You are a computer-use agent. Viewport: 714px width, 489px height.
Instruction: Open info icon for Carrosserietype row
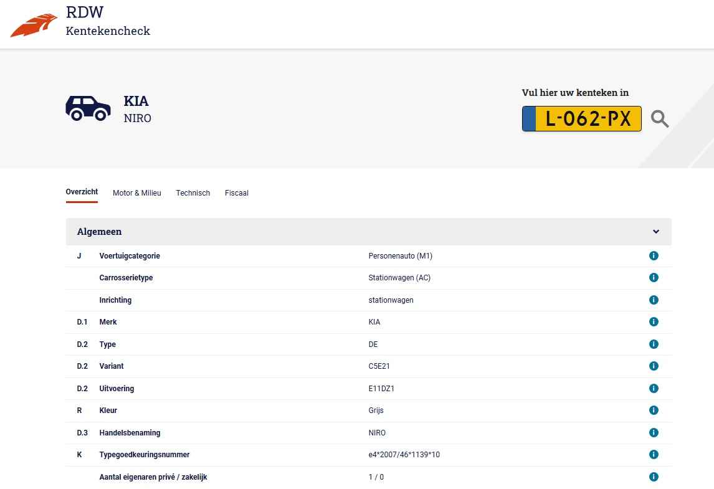[654, 277]
